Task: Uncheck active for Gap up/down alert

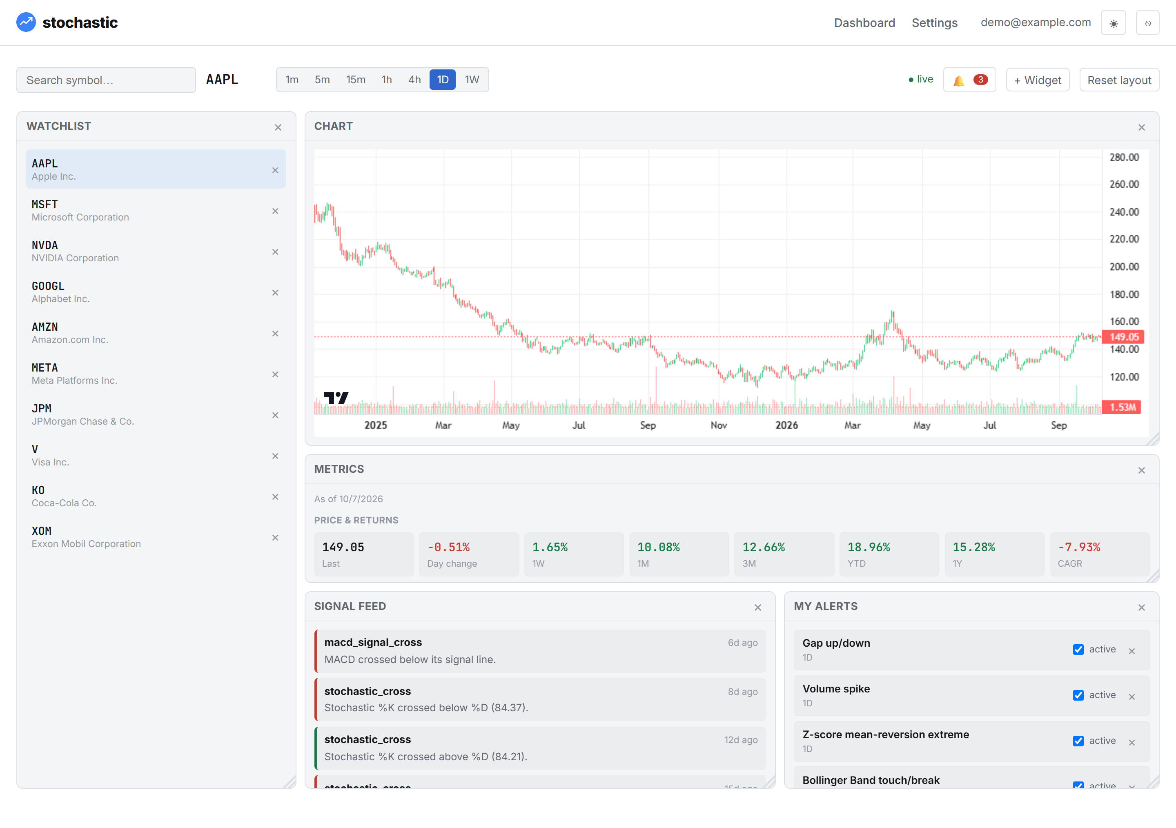Action: pos(1078,649)
